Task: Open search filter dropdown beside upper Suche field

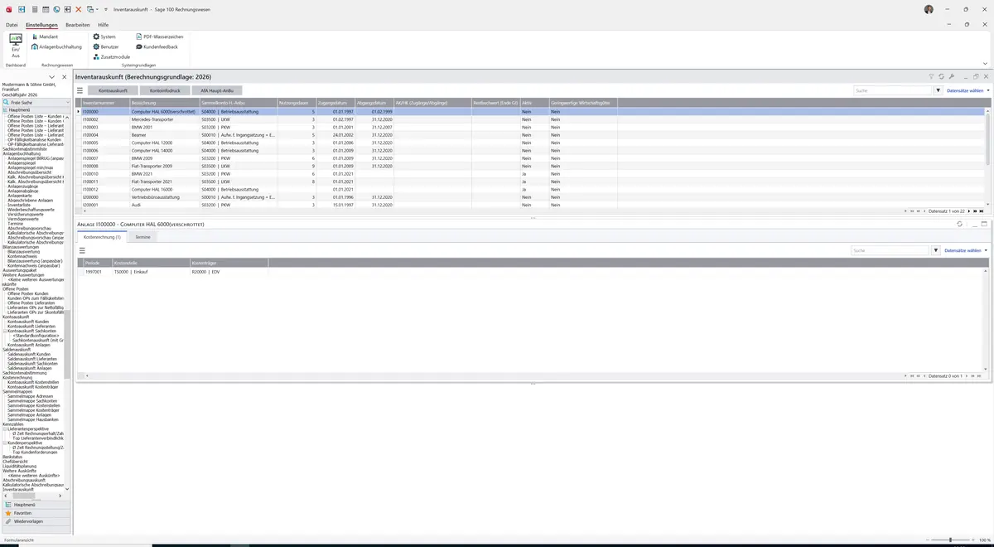Action: pyautogui.click(x=939, y=90)
